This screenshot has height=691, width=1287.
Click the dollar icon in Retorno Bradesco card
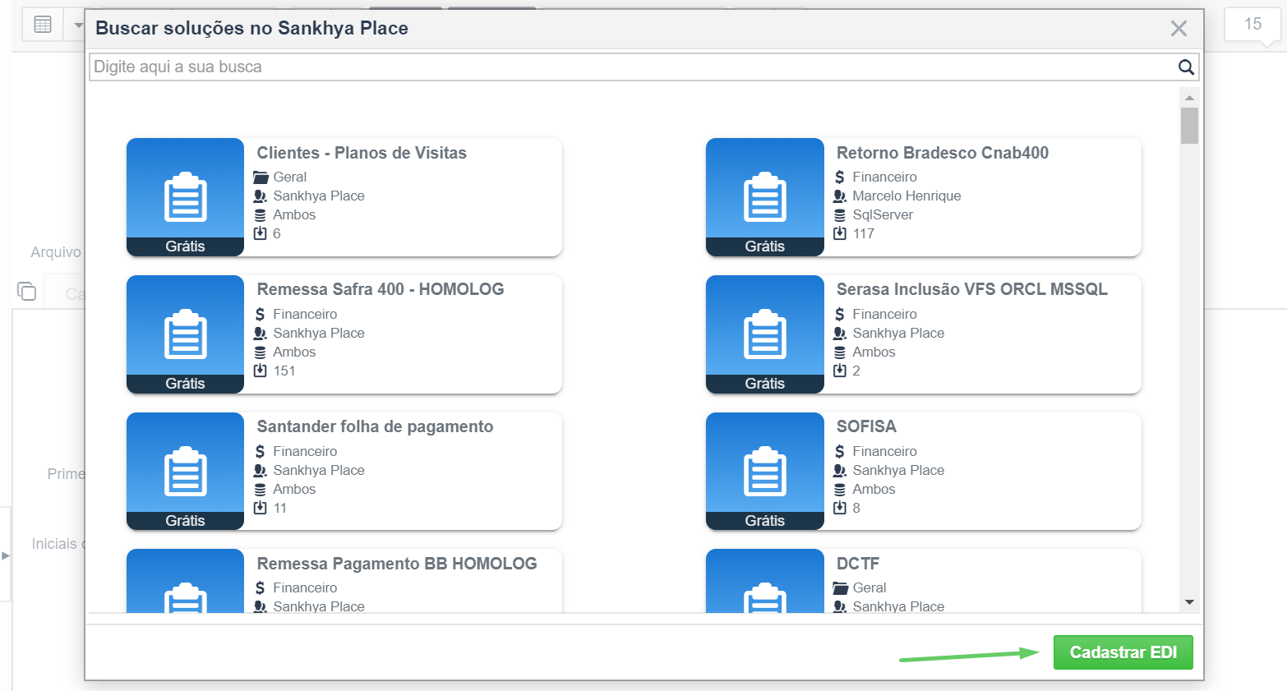pyautogui.click(x=840, y=177)
